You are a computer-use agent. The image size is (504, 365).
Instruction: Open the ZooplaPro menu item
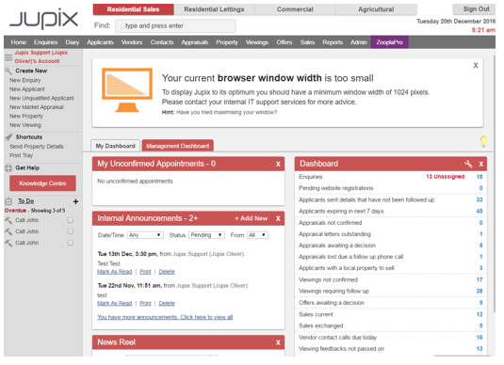tap(390, 42)
